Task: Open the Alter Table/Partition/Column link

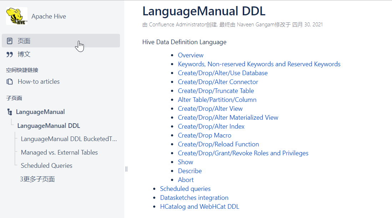Action: 217,99
